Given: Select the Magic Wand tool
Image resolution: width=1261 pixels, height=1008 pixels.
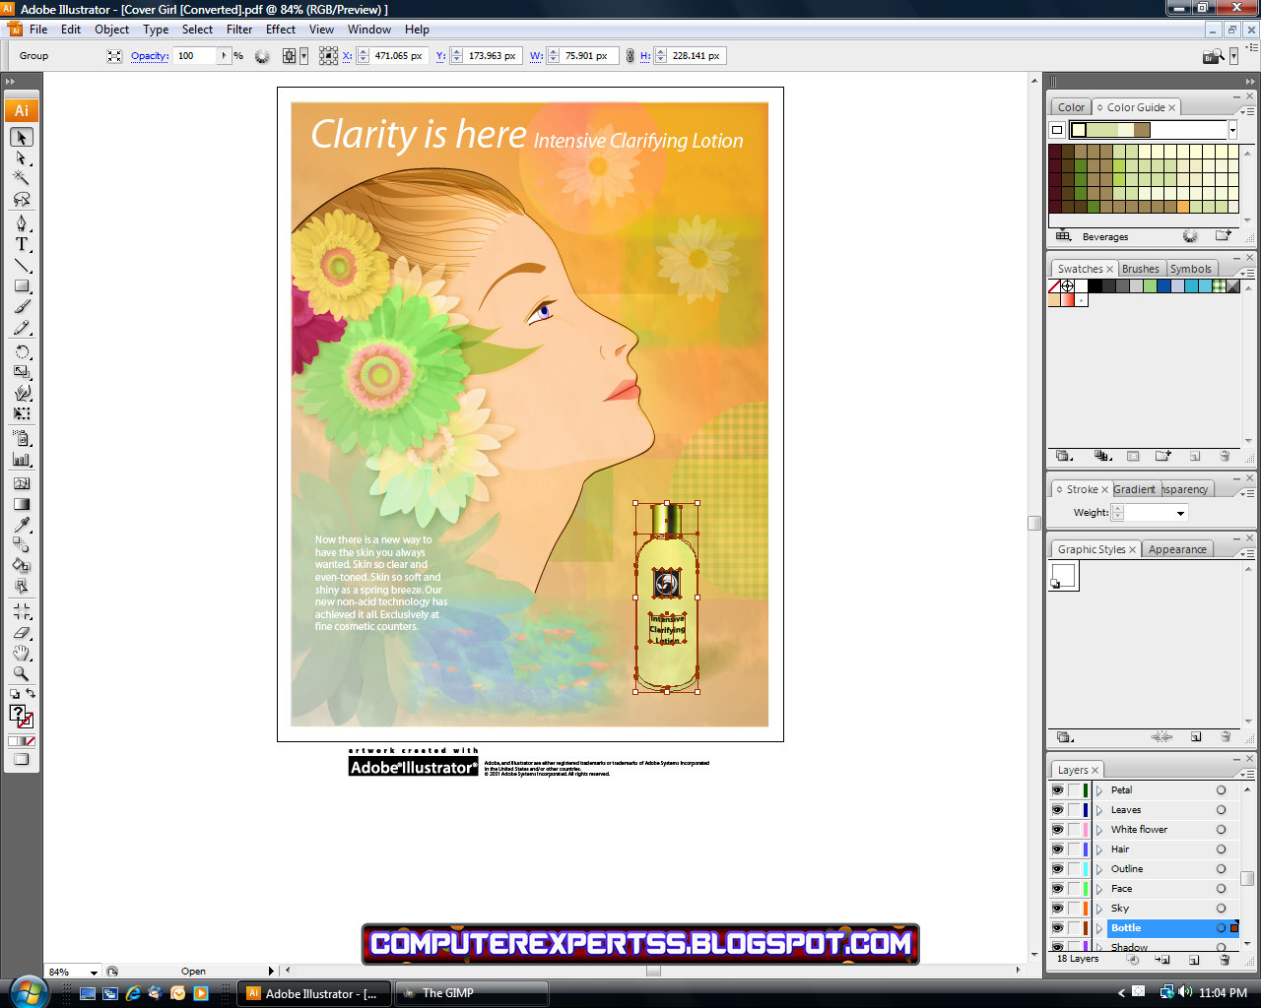Looking at the screenshot, I should point(22,178).
